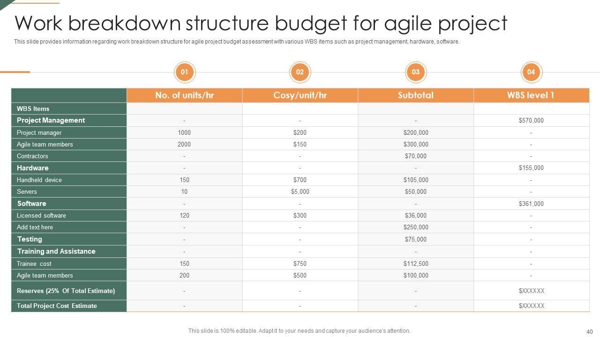Click the 'Subtotal' column header

416,95
